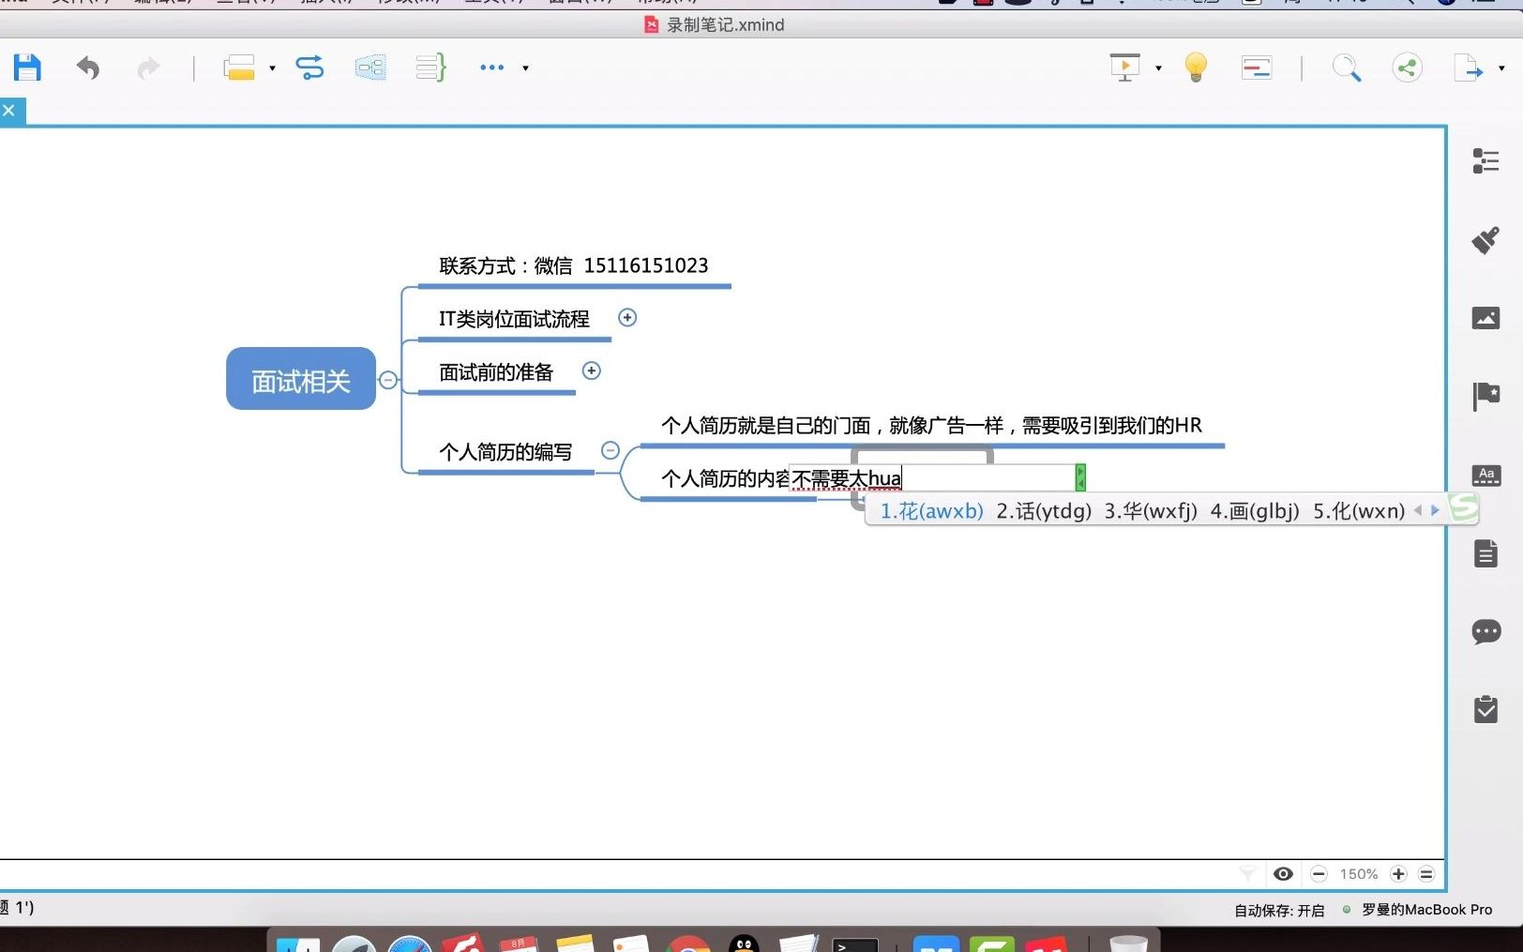This screenshot has height=952, width=1523.
Task: Select the central topic 面试相关
Action: point(301,379)
